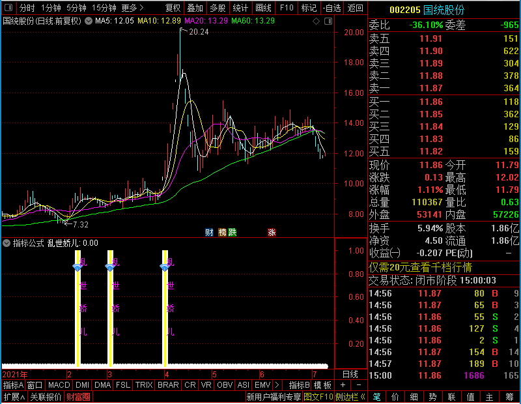Image resolution: width=521 pixels, height=404 pixels.
Task: Open the 财富圈 tab
Action: pyautogui.click(x=78, y=397)
